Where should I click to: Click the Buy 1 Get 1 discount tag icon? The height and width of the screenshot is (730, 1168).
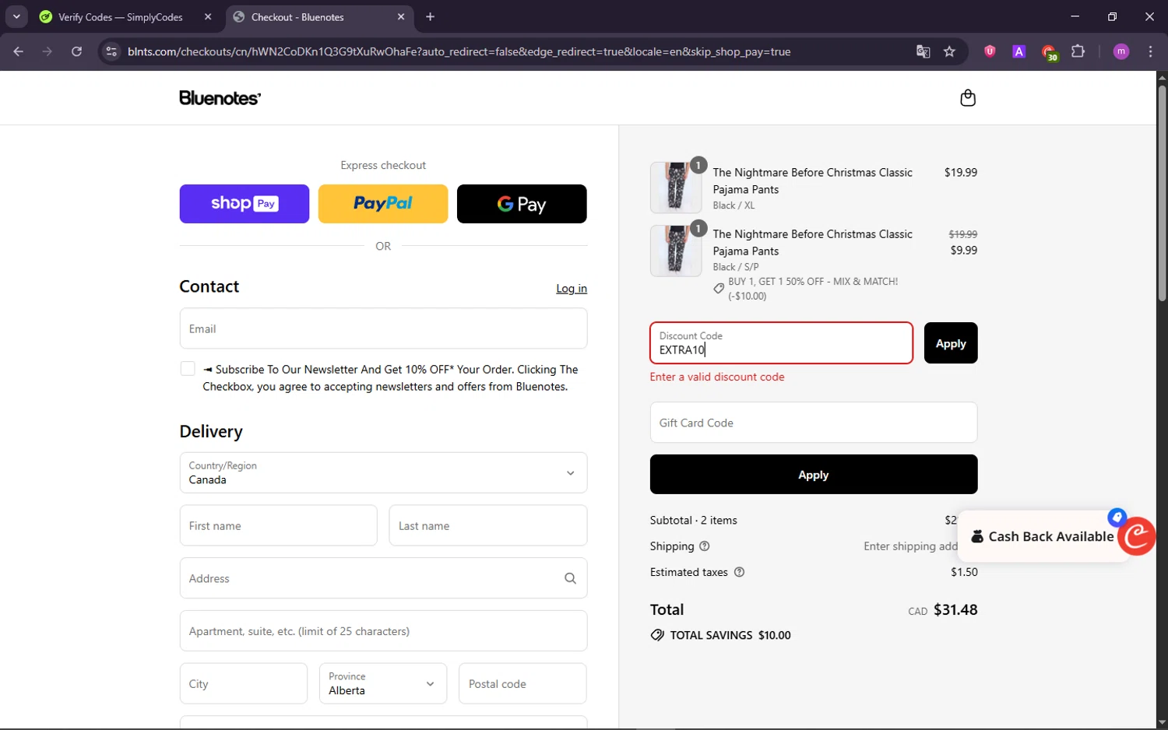[x=719, y=289]
